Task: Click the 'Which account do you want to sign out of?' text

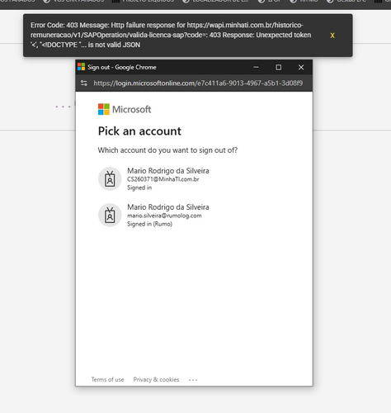Action: 167,150
